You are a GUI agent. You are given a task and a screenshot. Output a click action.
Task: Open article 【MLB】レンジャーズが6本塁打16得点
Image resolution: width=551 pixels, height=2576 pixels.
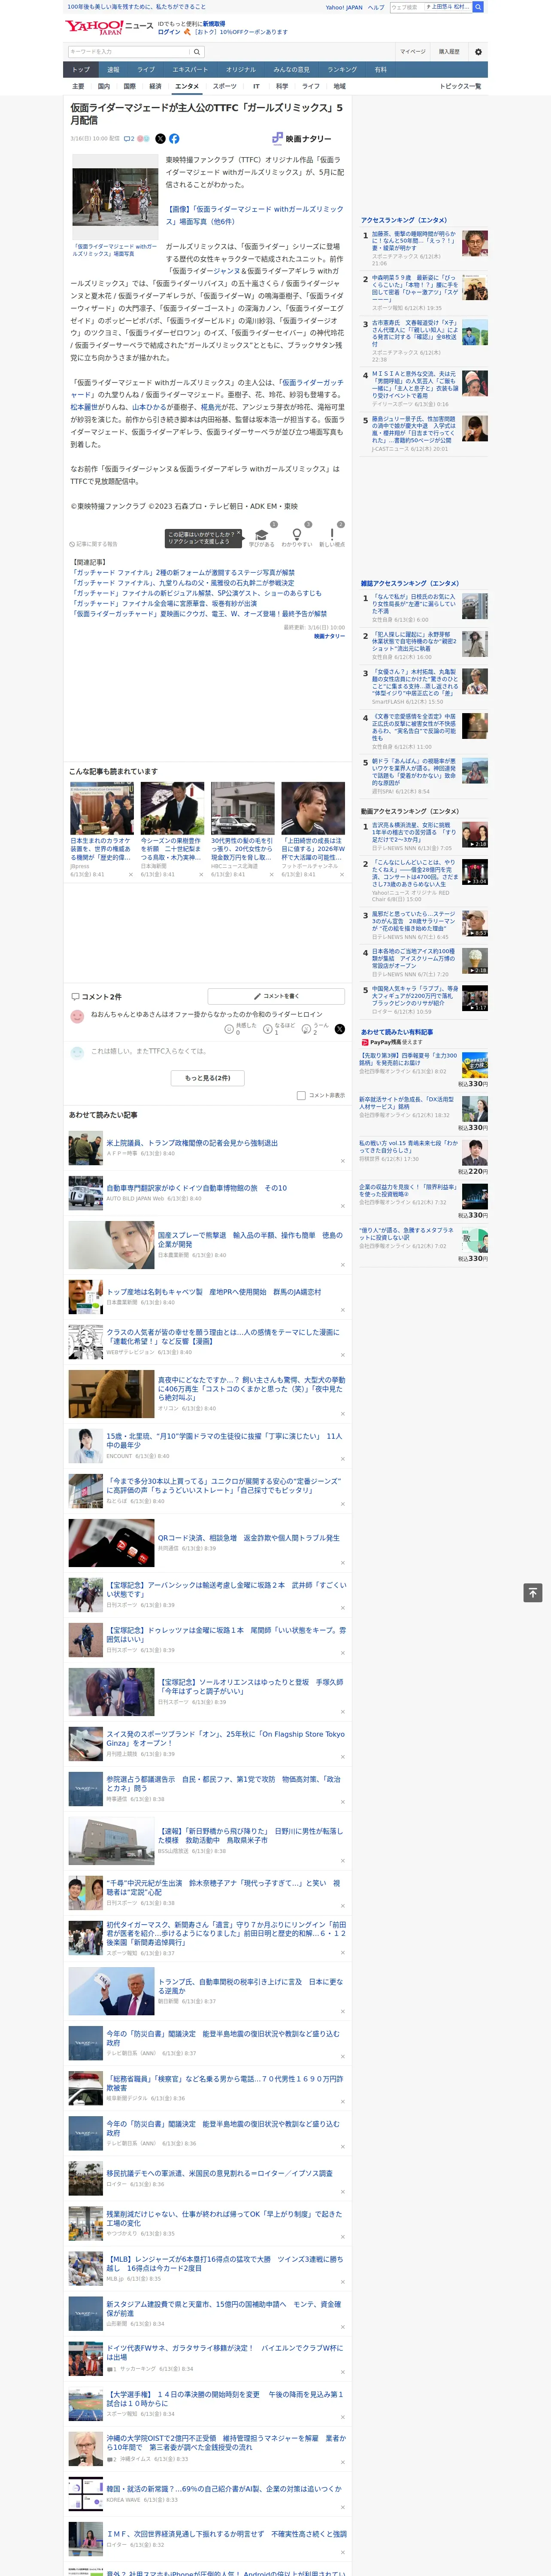pyautogui.click(x=225, y=2263)
